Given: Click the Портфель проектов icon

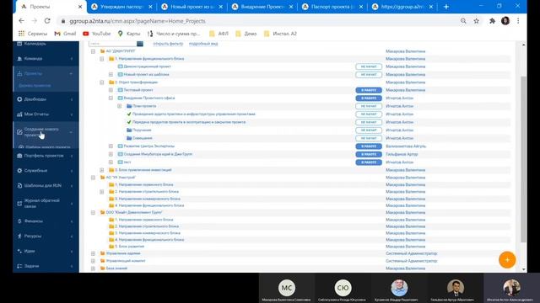Looking at the screenshot, I should 19,156.
